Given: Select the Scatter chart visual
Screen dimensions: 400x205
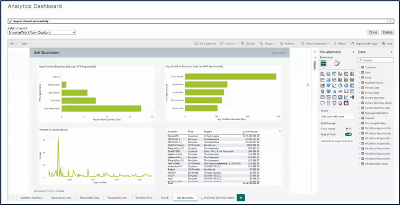Looking at the screenshot, I should pyautogui.click(x=334, y=85).
